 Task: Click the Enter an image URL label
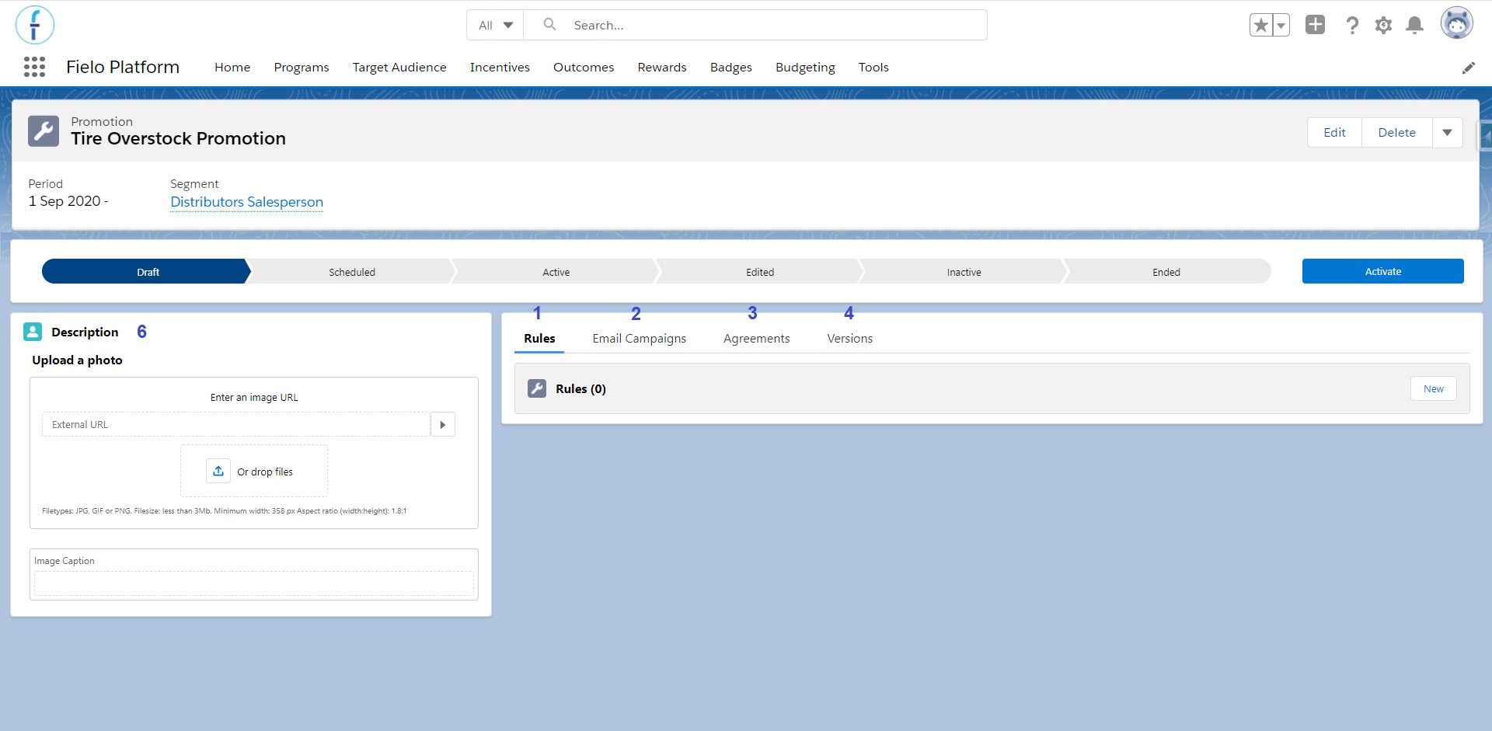254,397
